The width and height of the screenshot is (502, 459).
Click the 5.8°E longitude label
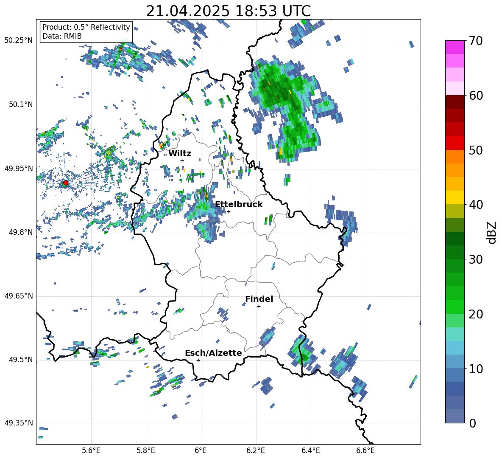(146, 451)
